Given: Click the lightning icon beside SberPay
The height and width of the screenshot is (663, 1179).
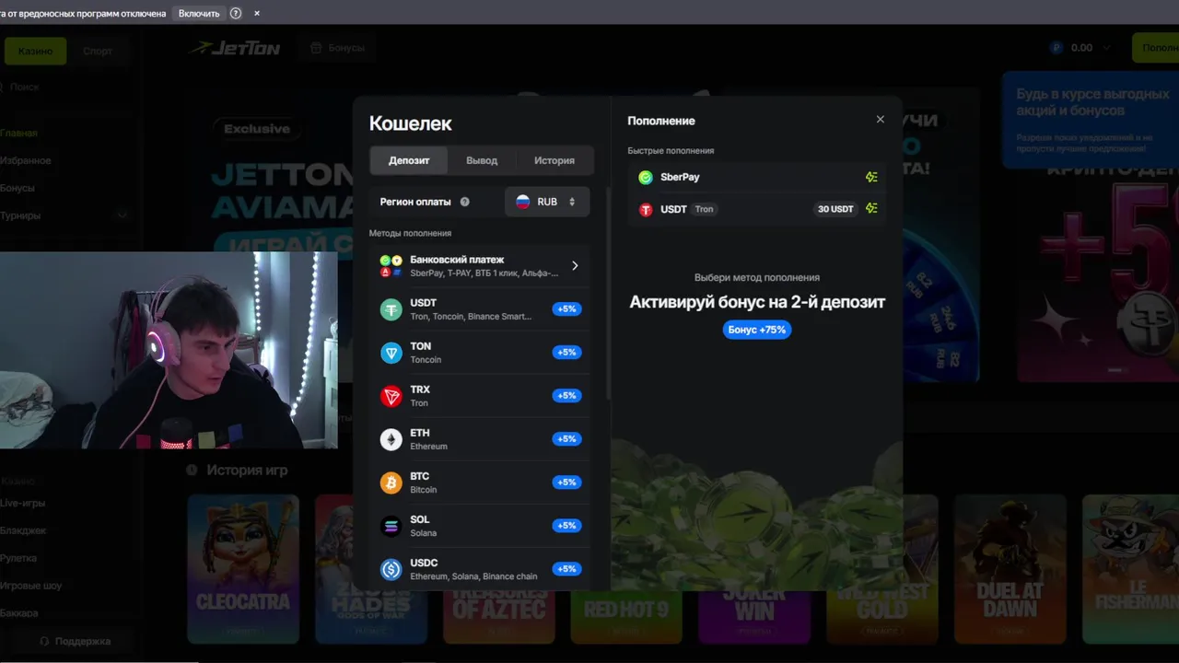Looking at the screenshot, I should [x=871, y=177].
